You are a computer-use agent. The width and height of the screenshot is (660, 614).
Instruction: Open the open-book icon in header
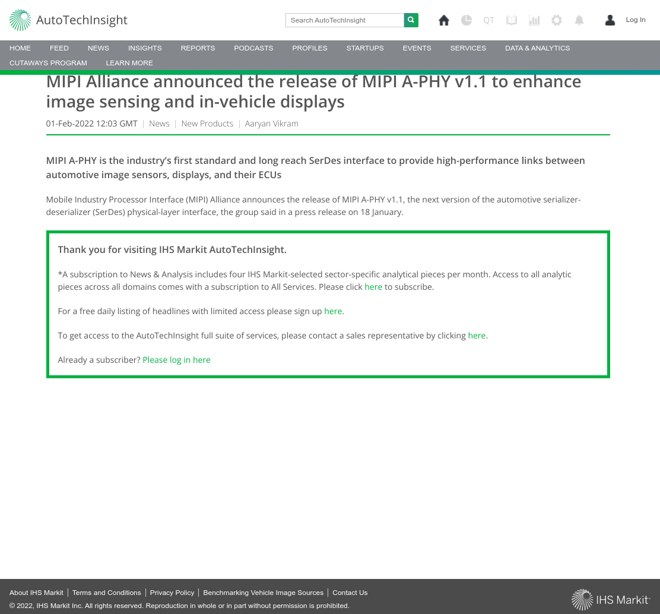(x=512, y=20)
